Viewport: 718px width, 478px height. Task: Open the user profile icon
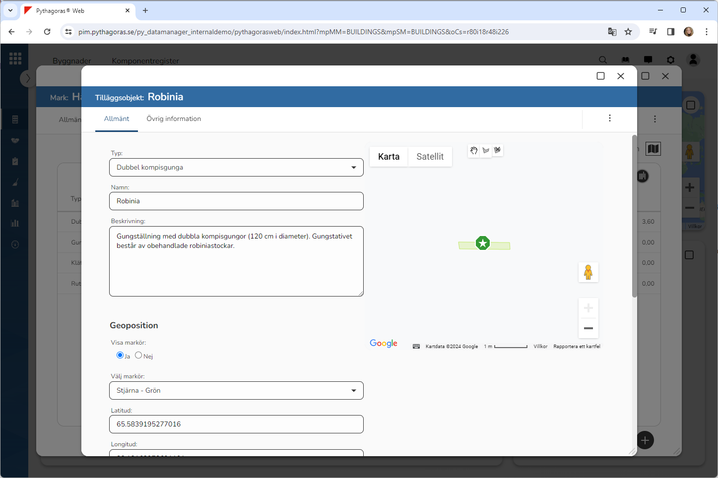(x=693, y=60)
